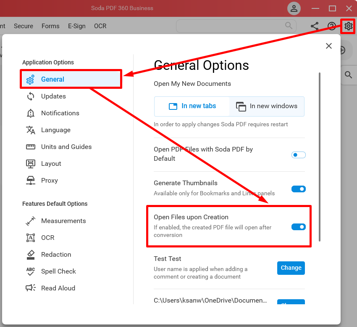
Task: Minimize the Soda PDF window
Action: coord(315,9)
